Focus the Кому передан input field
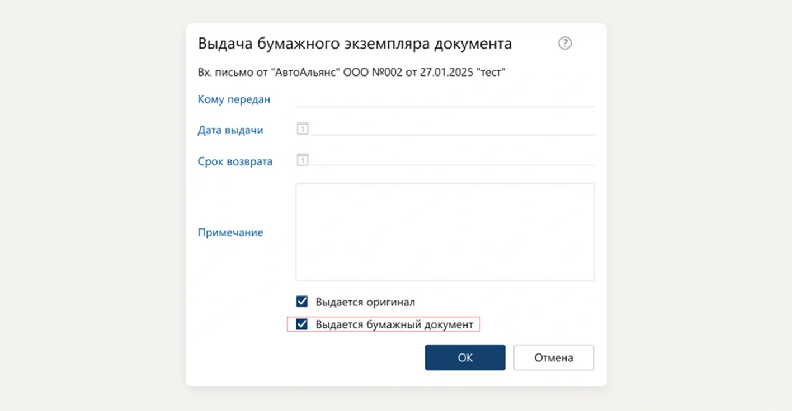 pos(445,99)
